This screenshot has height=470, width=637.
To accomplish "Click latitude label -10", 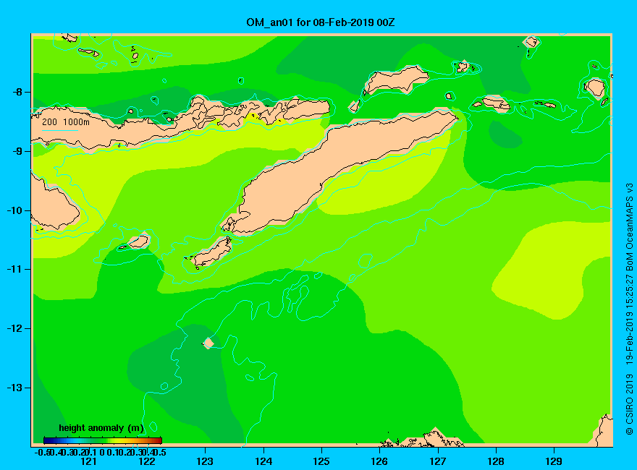I will point(14,210).
